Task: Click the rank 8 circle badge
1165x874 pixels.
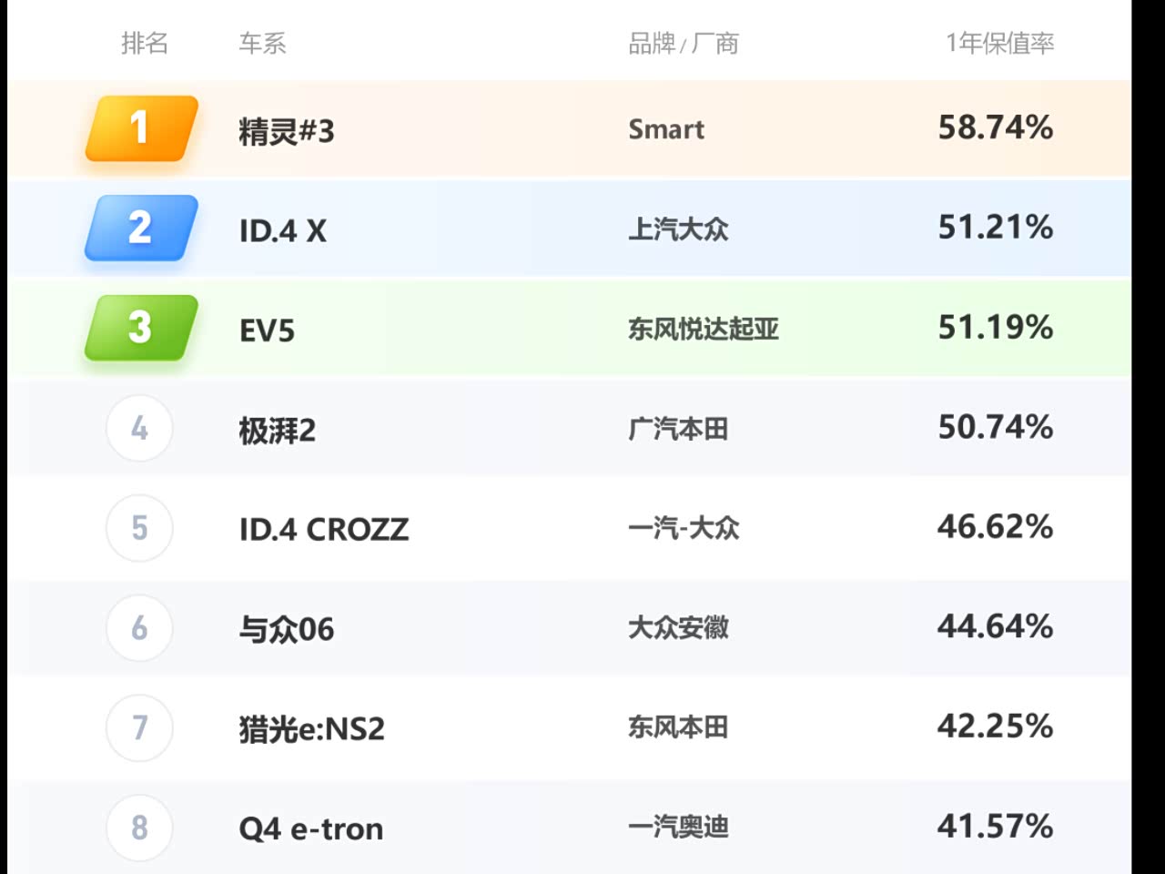Action: [139, 828]
